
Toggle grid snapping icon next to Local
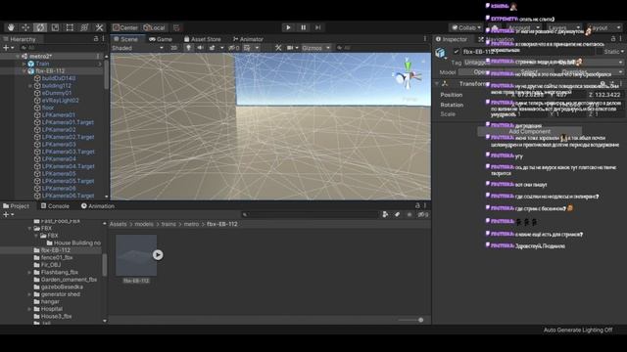176,27
